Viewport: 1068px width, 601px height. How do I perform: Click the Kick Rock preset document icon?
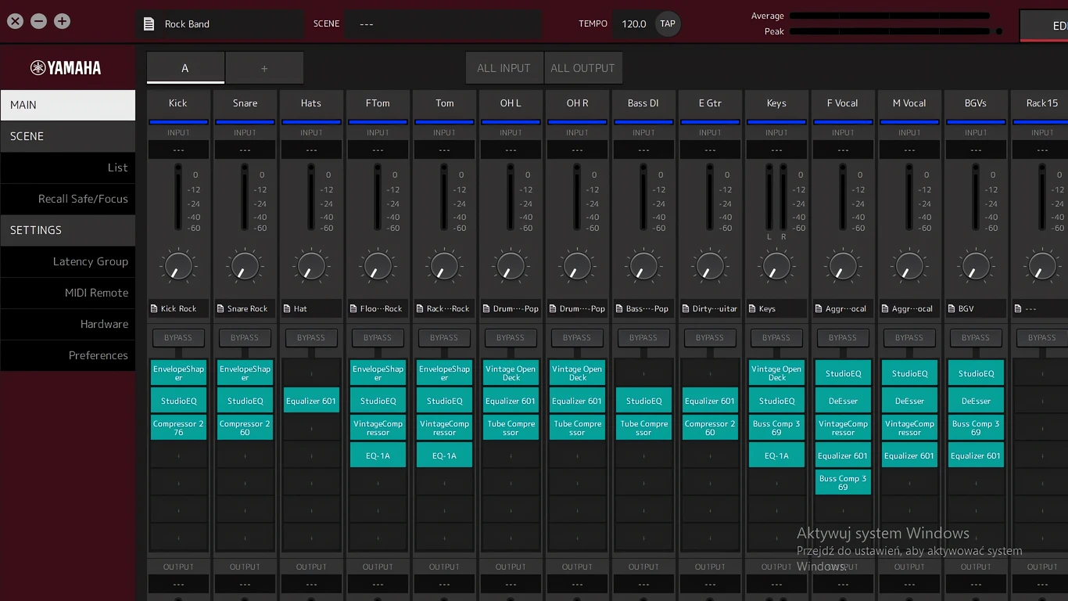point(154,308)
